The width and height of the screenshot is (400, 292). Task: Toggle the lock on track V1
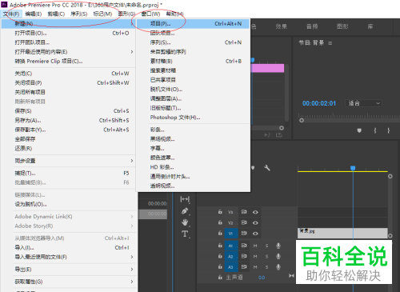[220, 233]
